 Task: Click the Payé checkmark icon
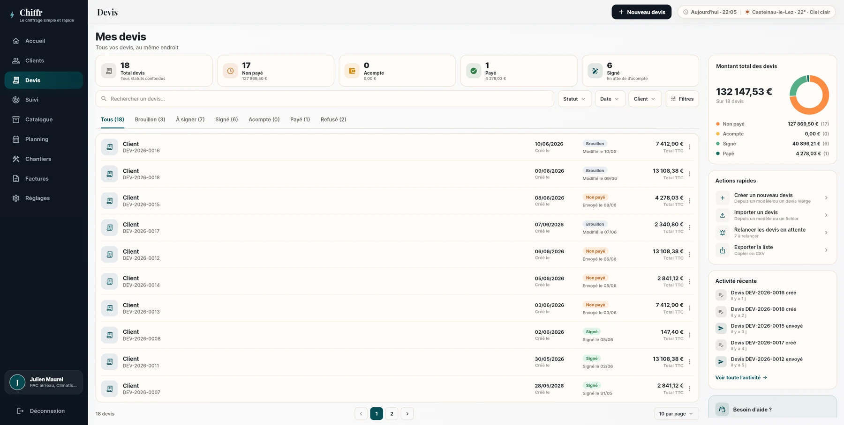tap(474, 71)
